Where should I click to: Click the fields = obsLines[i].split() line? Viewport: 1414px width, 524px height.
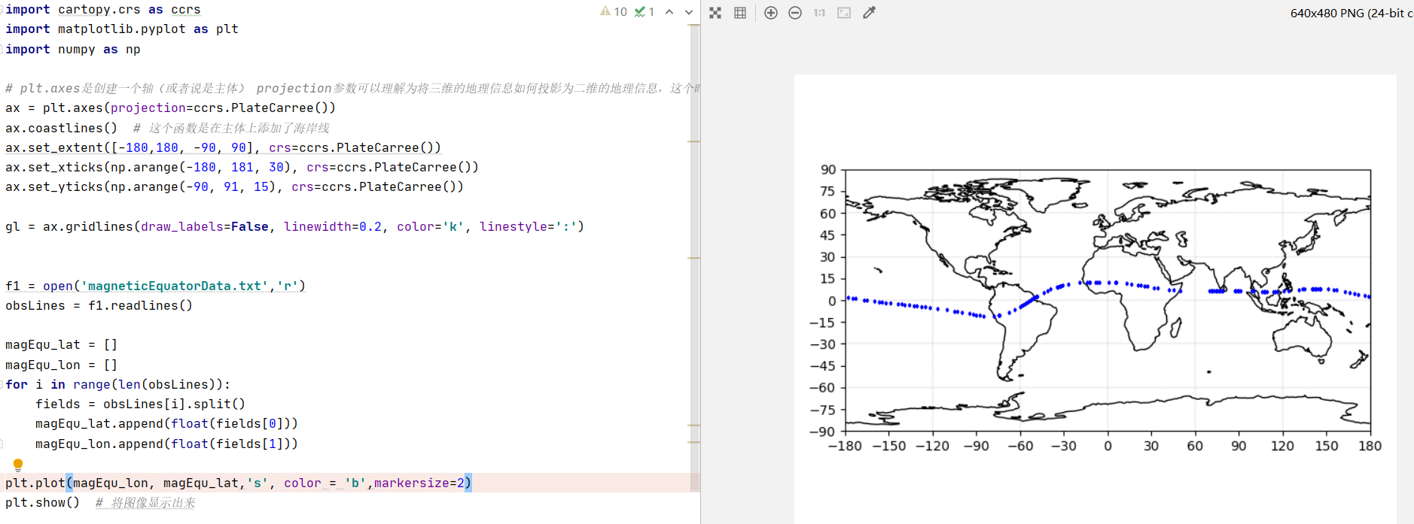tap(141, 404)
